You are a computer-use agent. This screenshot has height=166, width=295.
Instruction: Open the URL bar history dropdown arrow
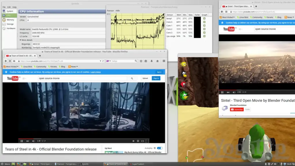coord(101,61)
